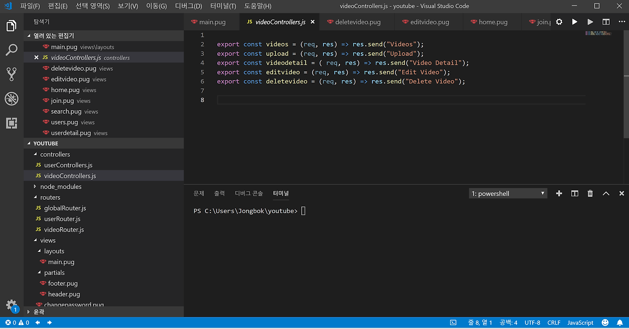Click line and column indicator 줄 8, 열 1
The width and height of the screenshot is (629, 329).
tap(480, 323)
